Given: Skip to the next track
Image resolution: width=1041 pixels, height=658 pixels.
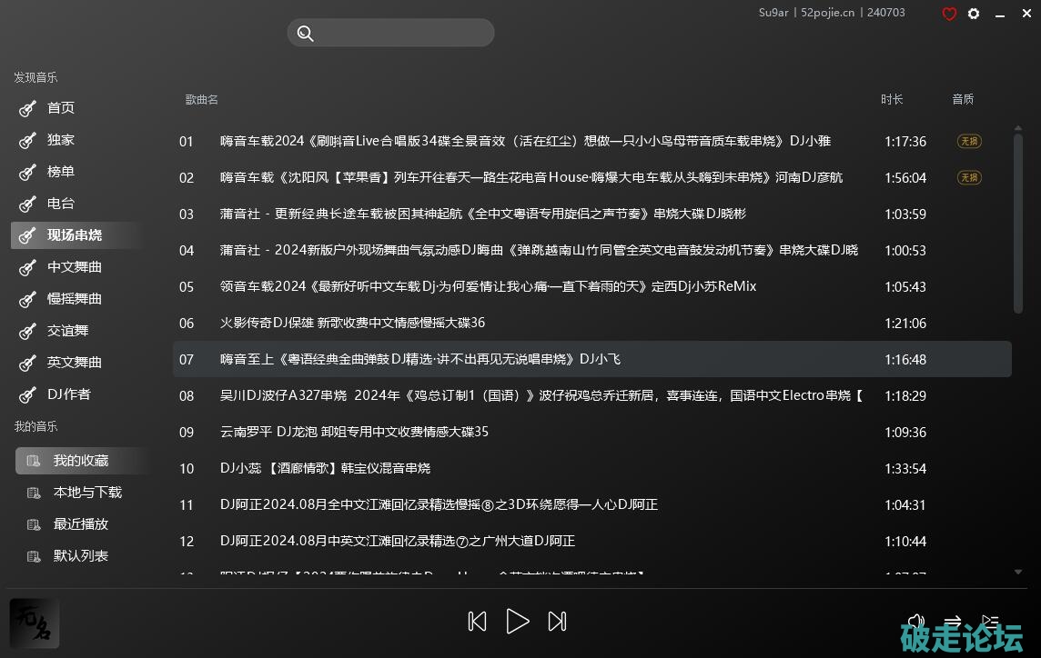Looking at the screenshot, I should (x=557, y=622).
